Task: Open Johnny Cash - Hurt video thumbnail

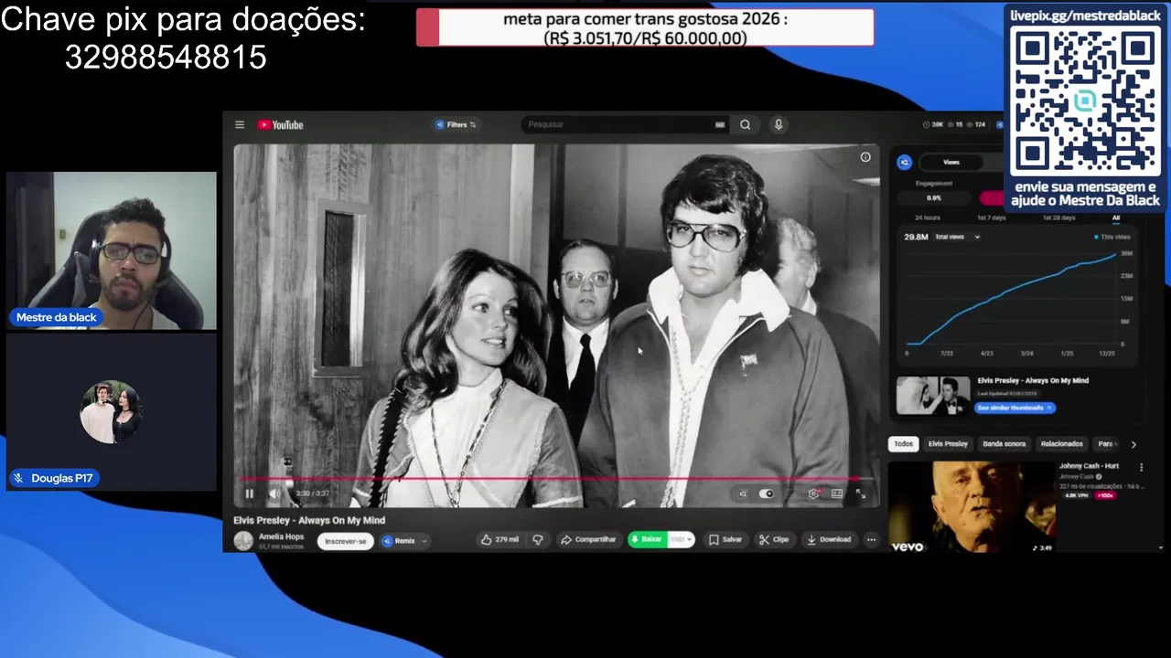Action: pos(972,506)
